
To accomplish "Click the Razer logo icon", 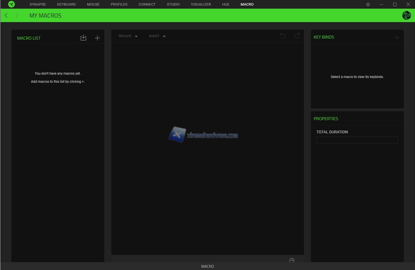I will pyautogui.click(x=11, y=4).
